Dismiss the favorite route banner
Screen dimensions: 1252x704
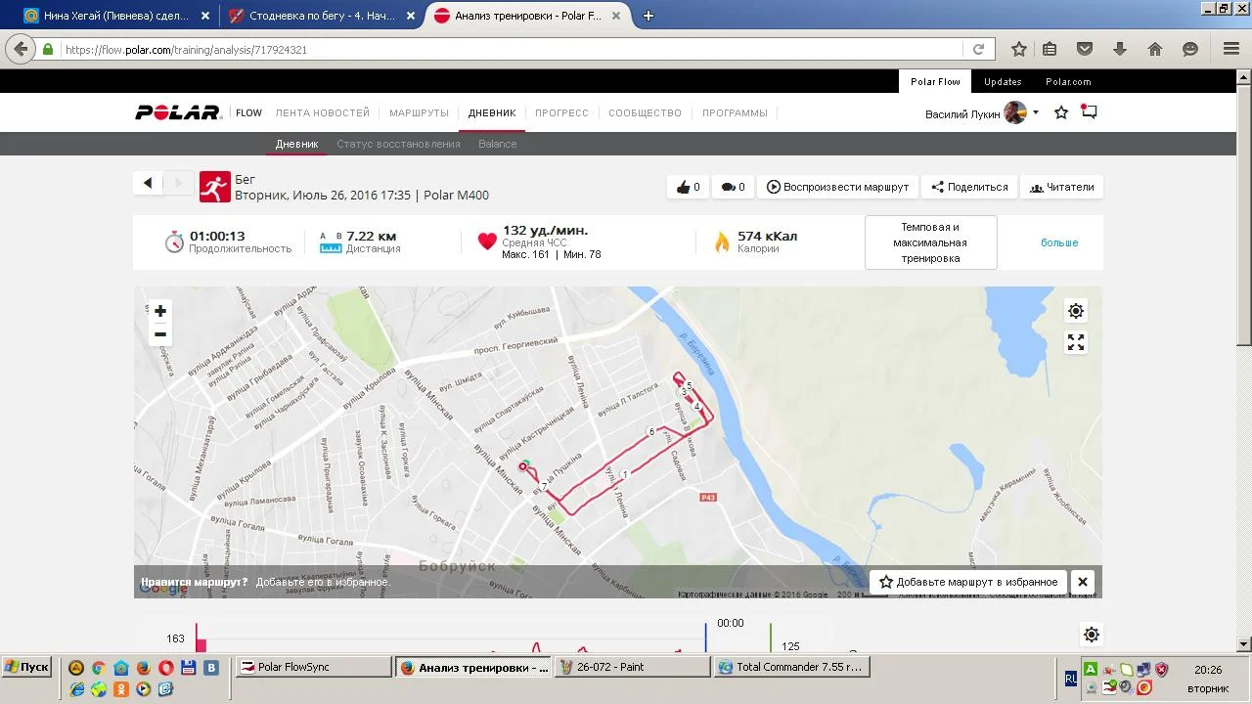pyautogui.click(x=1083, y=582)
